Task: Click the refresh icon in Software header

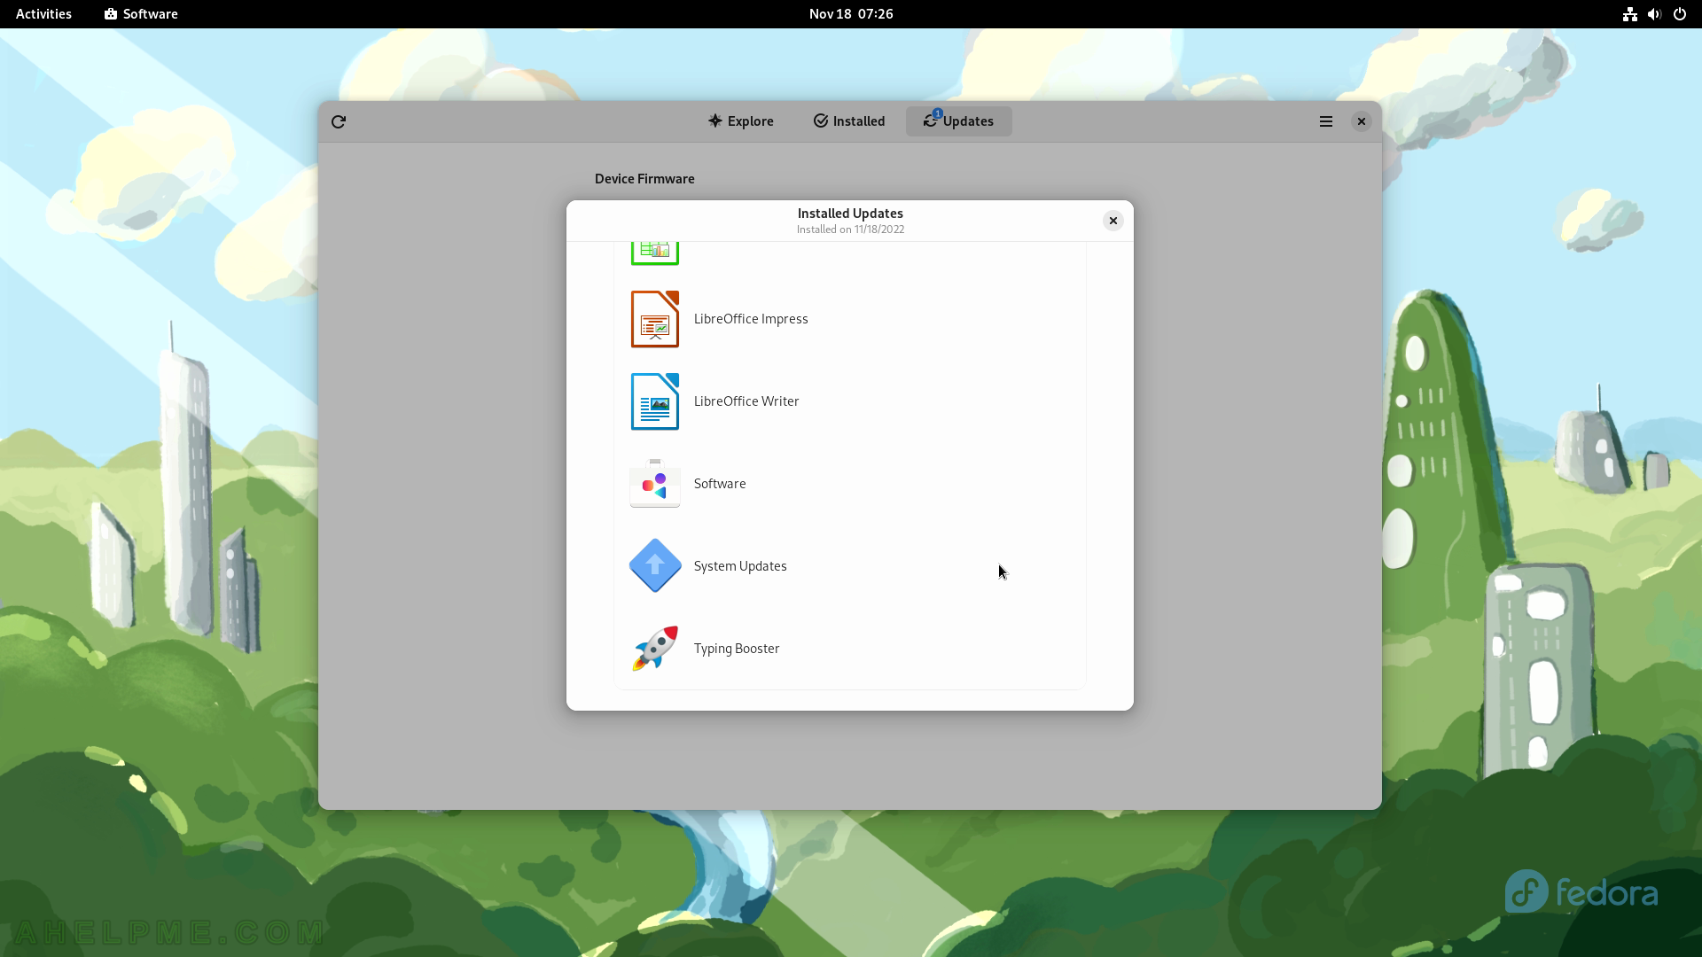Action: (x=339, y=121)
